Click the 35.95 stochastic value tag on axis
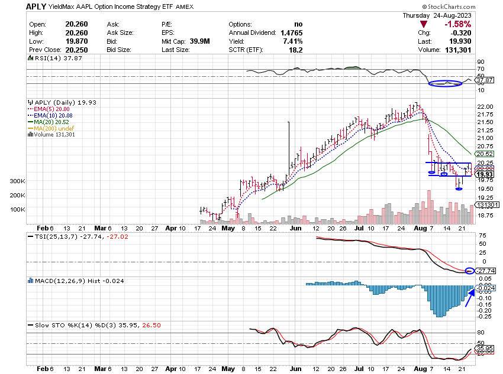 tap(485, 349)
